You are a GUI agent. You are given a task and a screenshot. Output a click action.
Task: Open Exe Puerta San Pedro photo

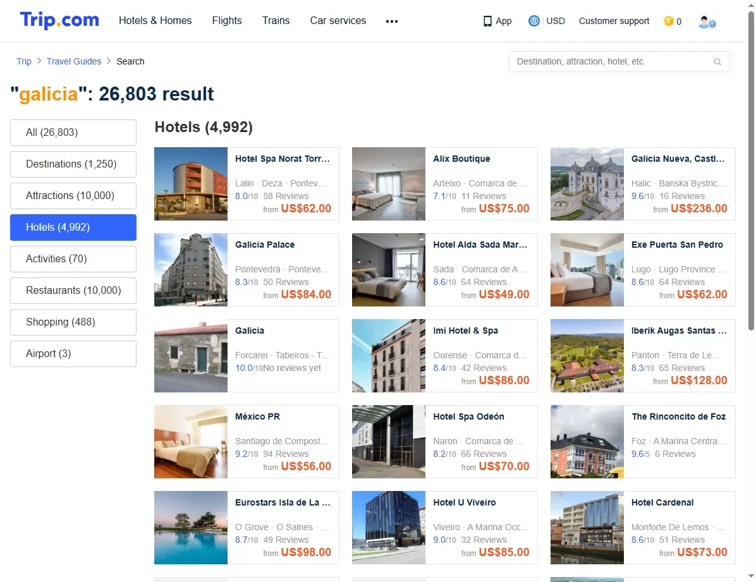coord(587,270)
